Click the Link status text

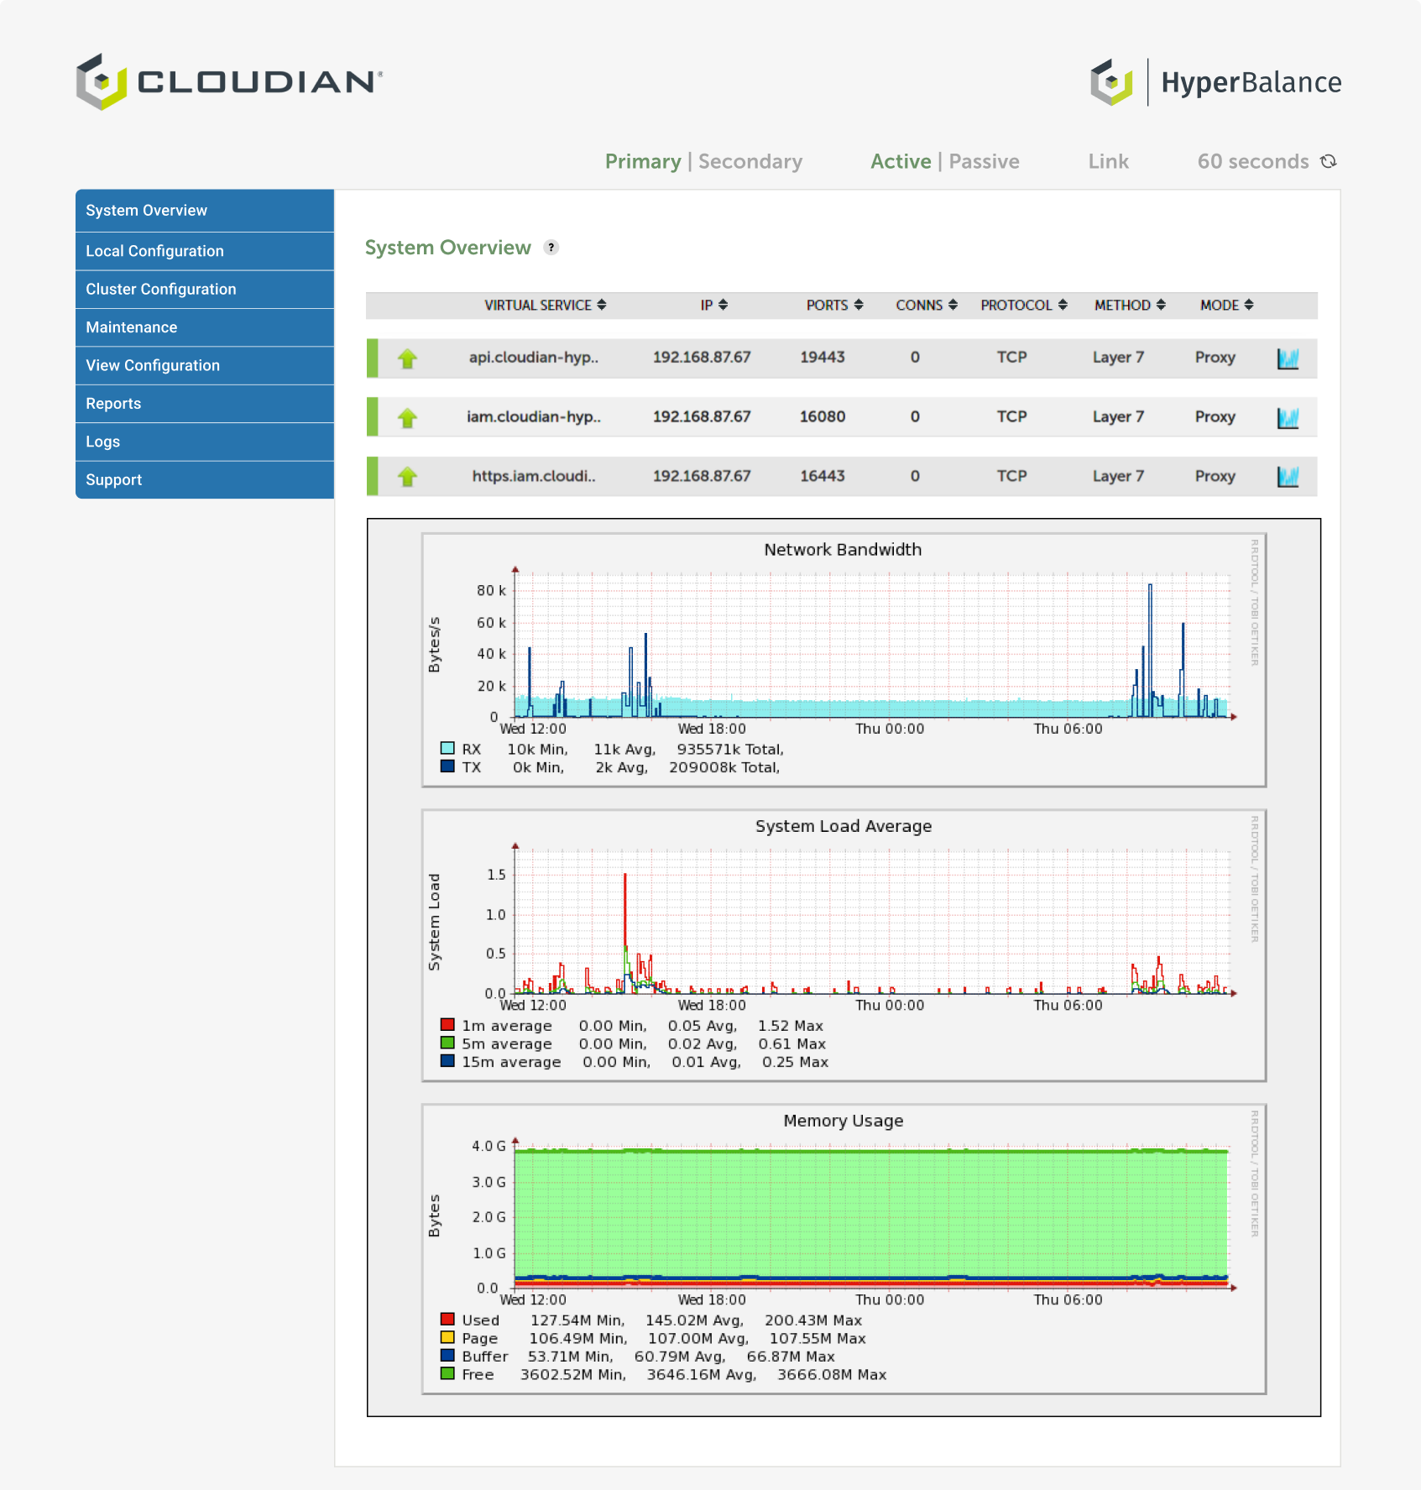1108,161
